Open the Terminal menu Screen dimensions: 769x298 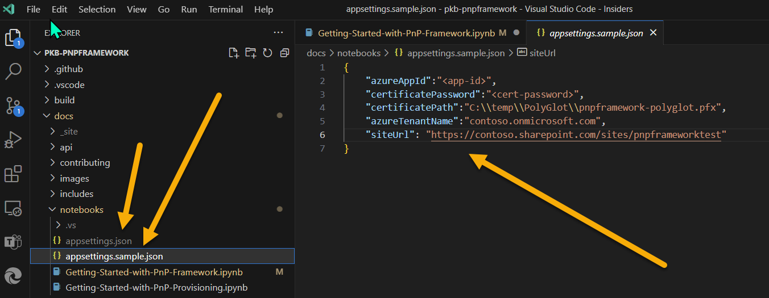pos(225,9)
